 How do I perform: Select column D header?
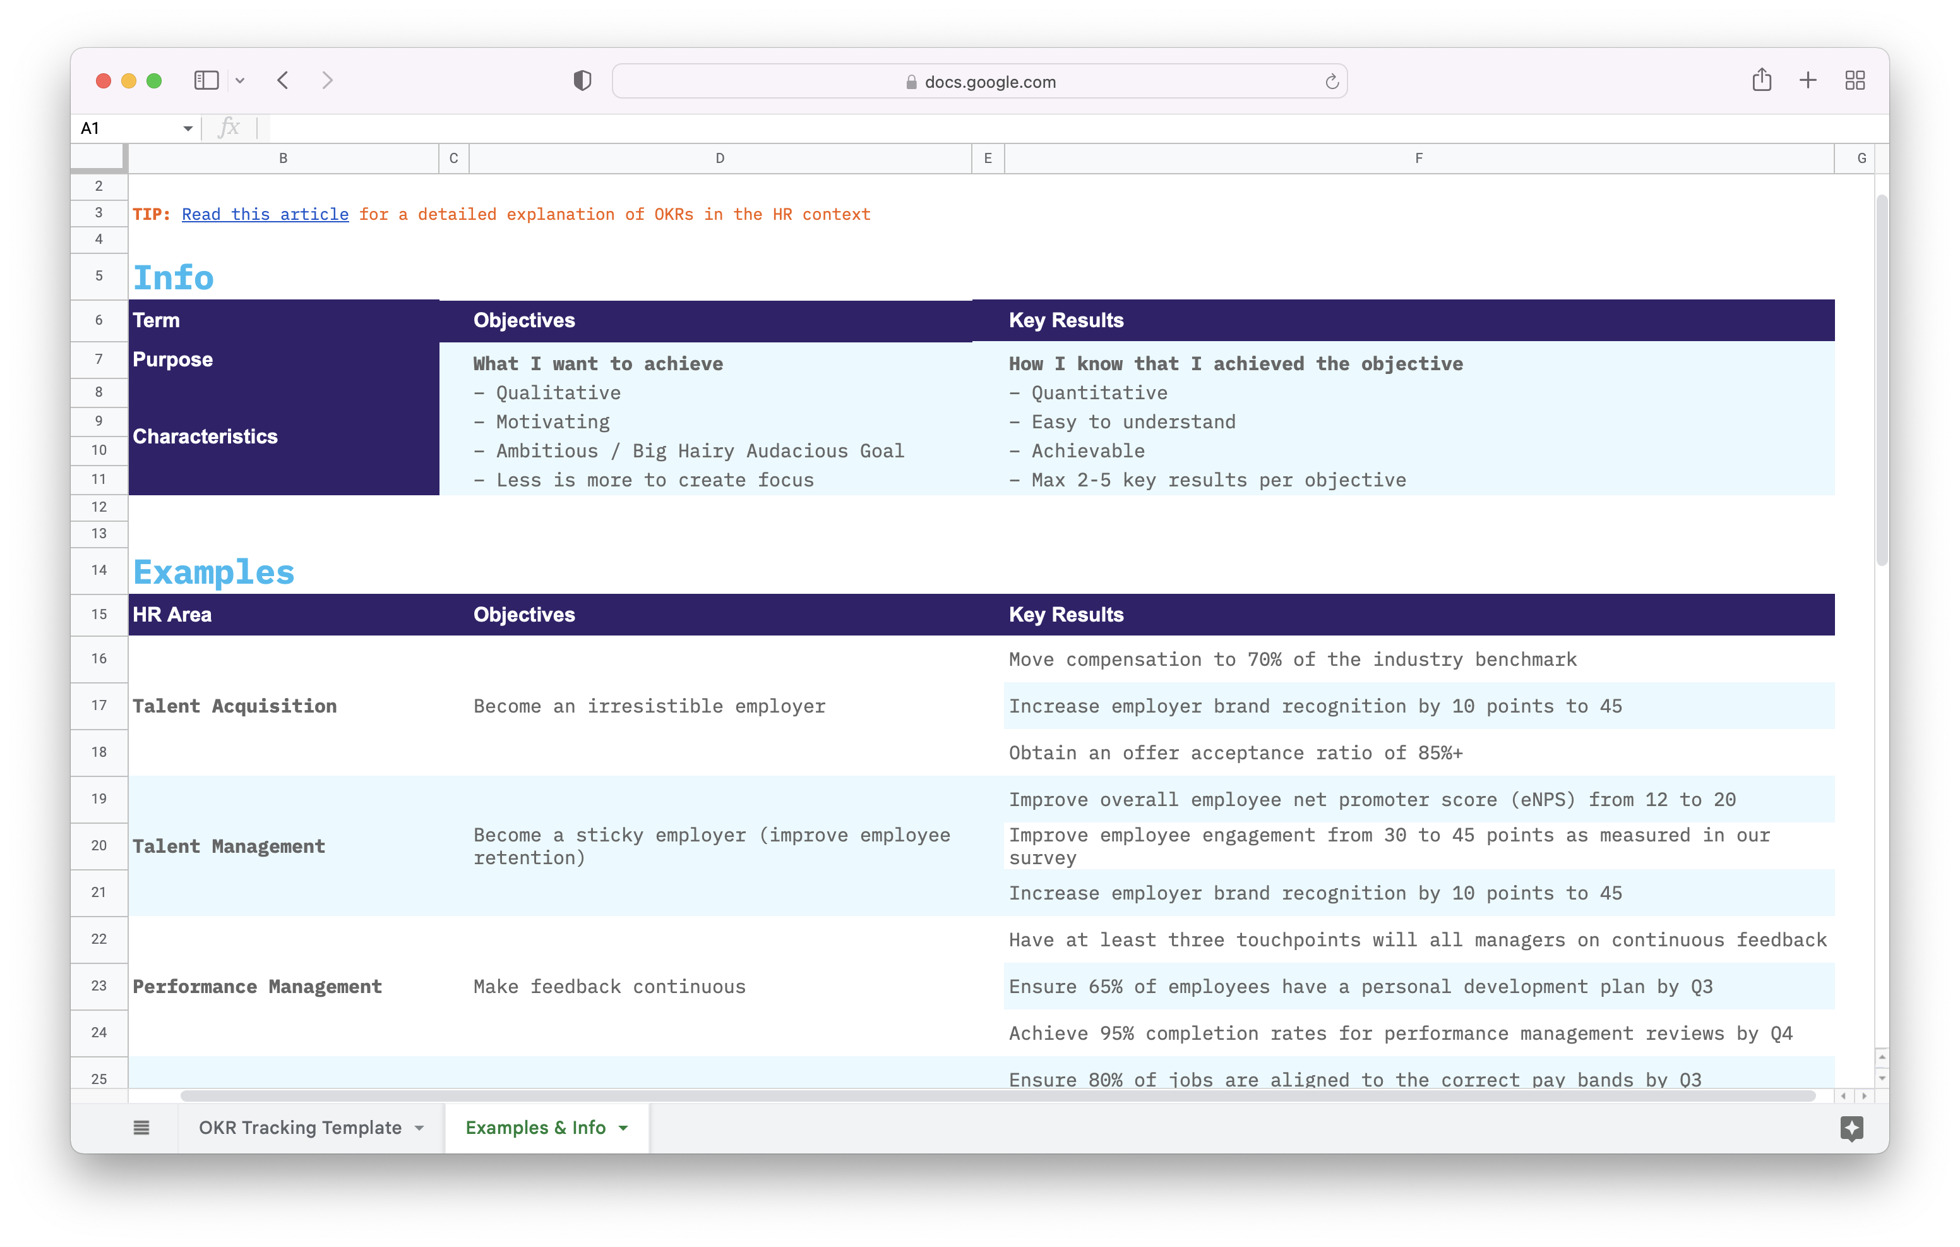point(720,158)
